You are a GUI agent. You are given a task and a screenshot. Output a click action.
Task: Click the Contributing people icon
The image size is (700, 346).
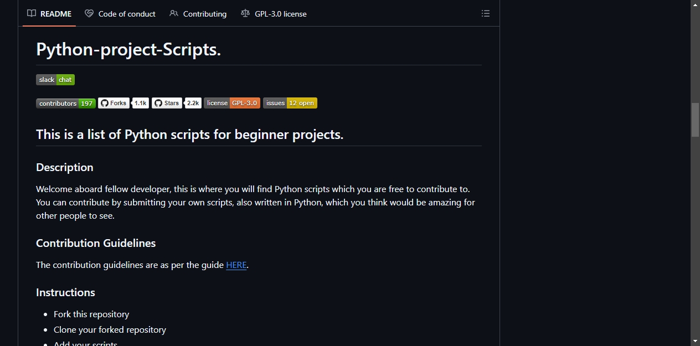tap(174, 14)
